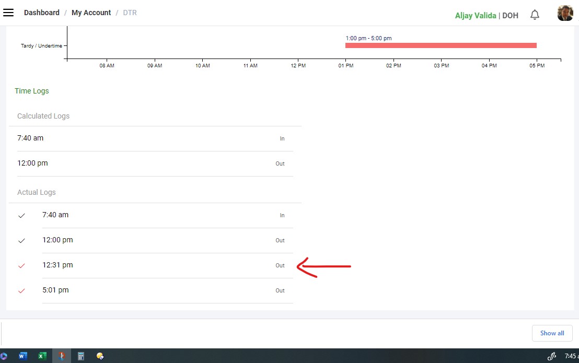Image resolution: width=579 pixels, height=363 pixels.
Task: Click the Show all button
Action: point(552,333)
